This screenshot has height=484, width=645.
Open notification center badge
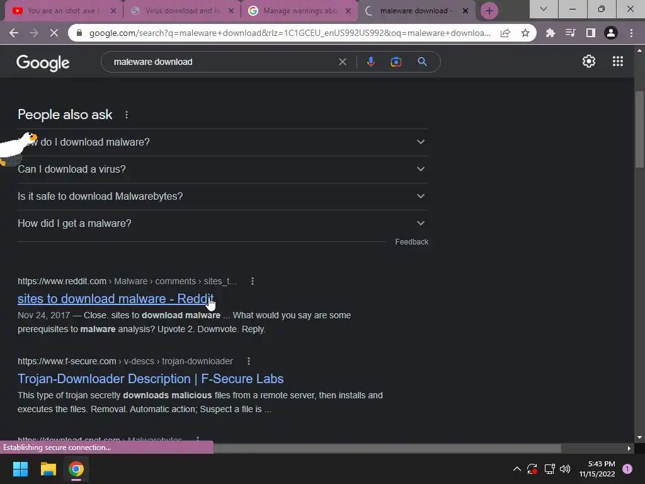(627, 469)
